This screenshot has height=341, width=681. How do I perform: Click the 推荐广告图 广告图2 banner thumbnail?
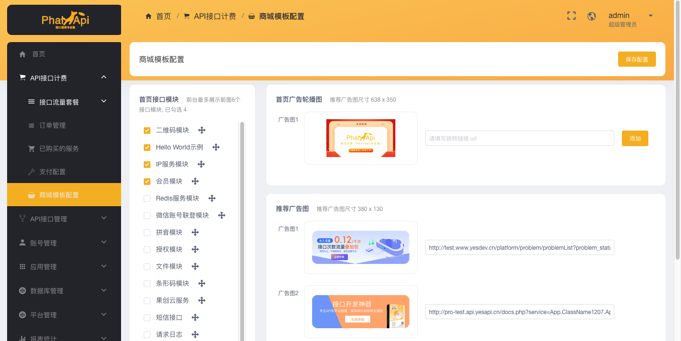(361, 312)
